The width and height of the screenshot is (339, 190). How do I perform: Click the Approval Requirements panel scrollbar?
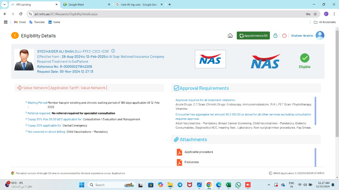click(x=315, y=111)
